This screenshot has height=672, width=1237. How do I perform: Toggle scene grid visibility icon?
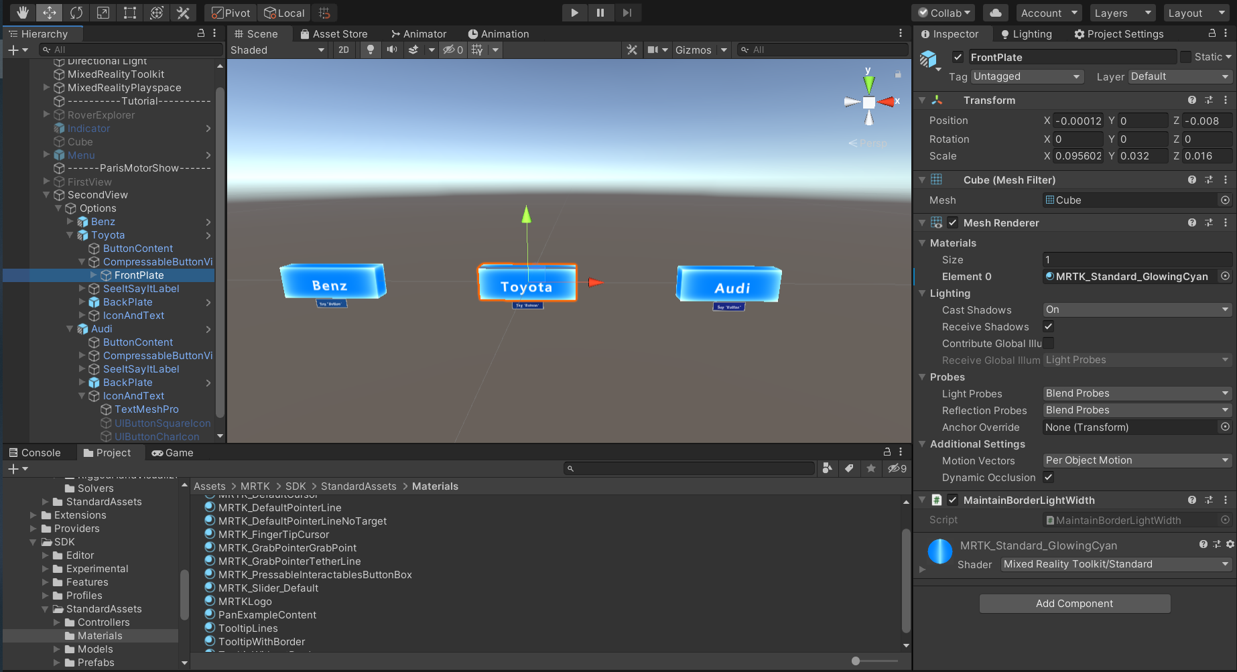[x=477, y=50]
